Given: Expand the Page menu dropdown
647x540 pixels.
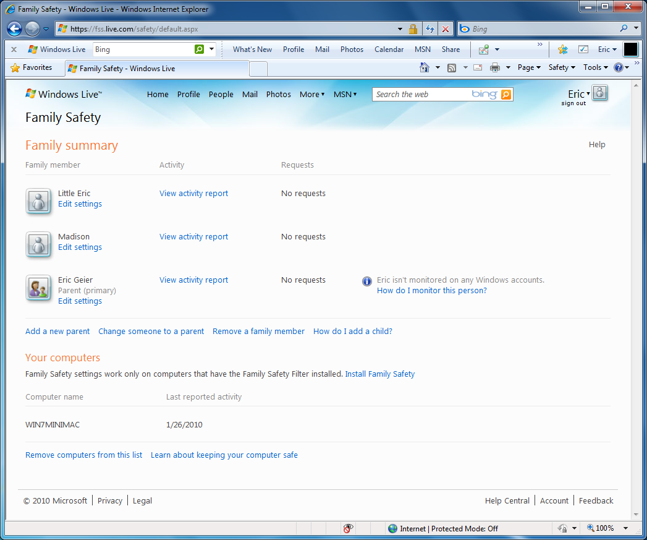Looking at the screenshot, I should (x=529, y=67).
